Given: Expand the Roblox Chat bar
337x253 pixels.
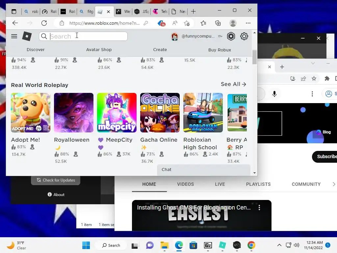Looking at the screenshot, I should (204, 170).
